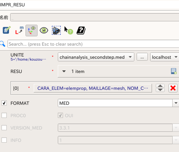
Task: Uncheck the FORMAT checkbox
Action: click(x=4, y=103)
